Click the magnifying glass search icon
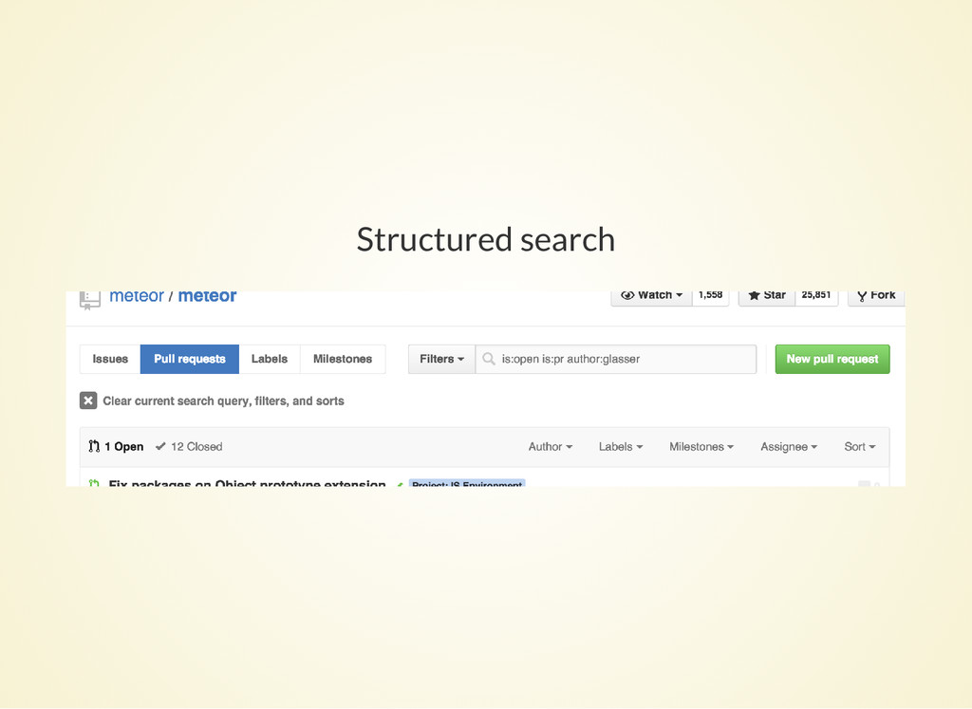This screenshot has height=709, width=972. coord(489,359)
